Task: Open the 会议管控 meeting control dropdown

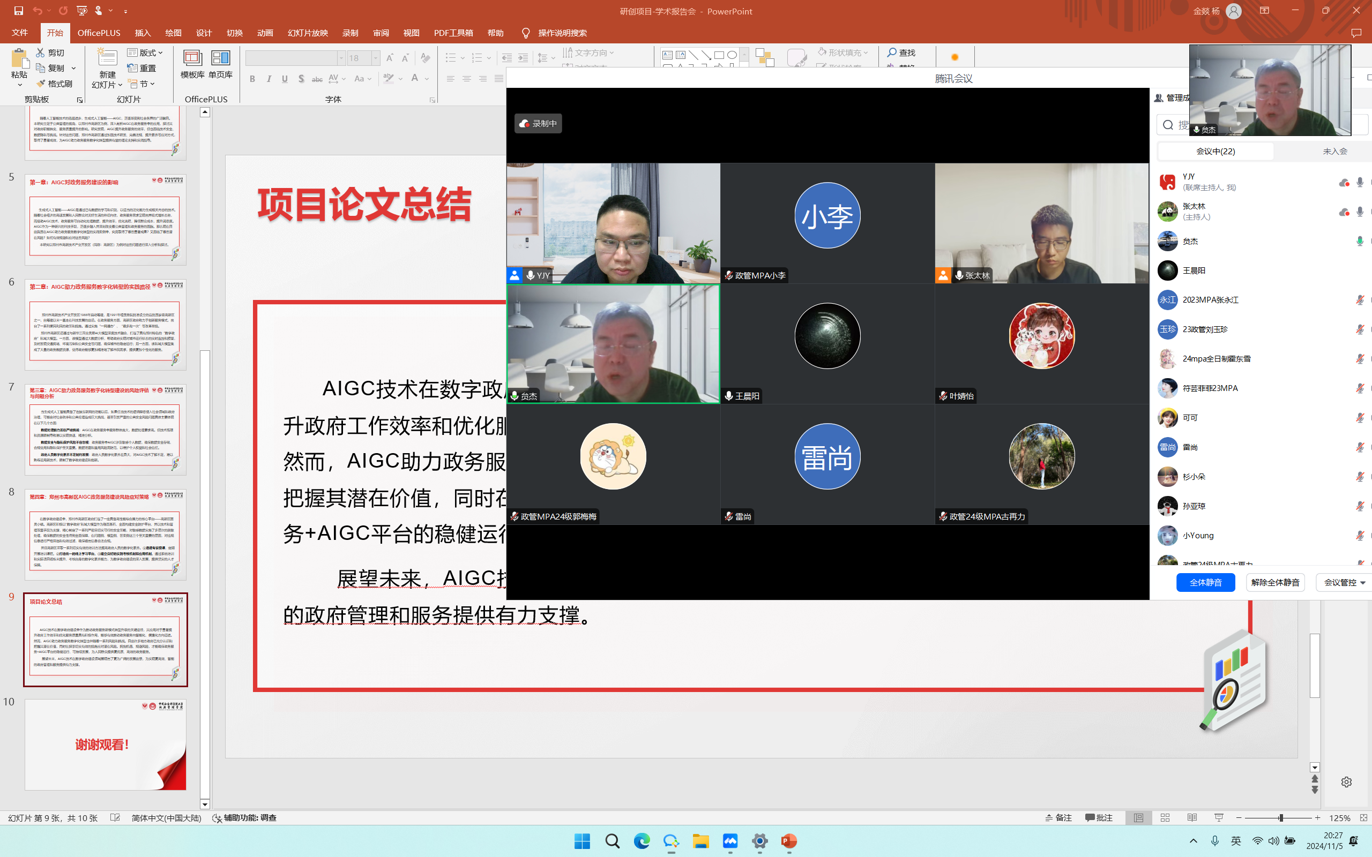Action: (x=1344, y=582)
